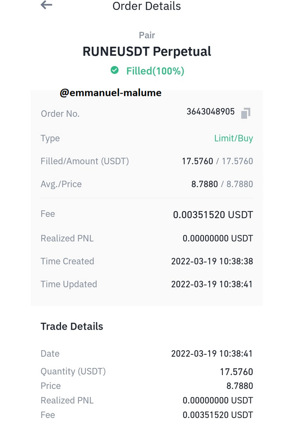Tap the trade Date value

tap(212, 353)
